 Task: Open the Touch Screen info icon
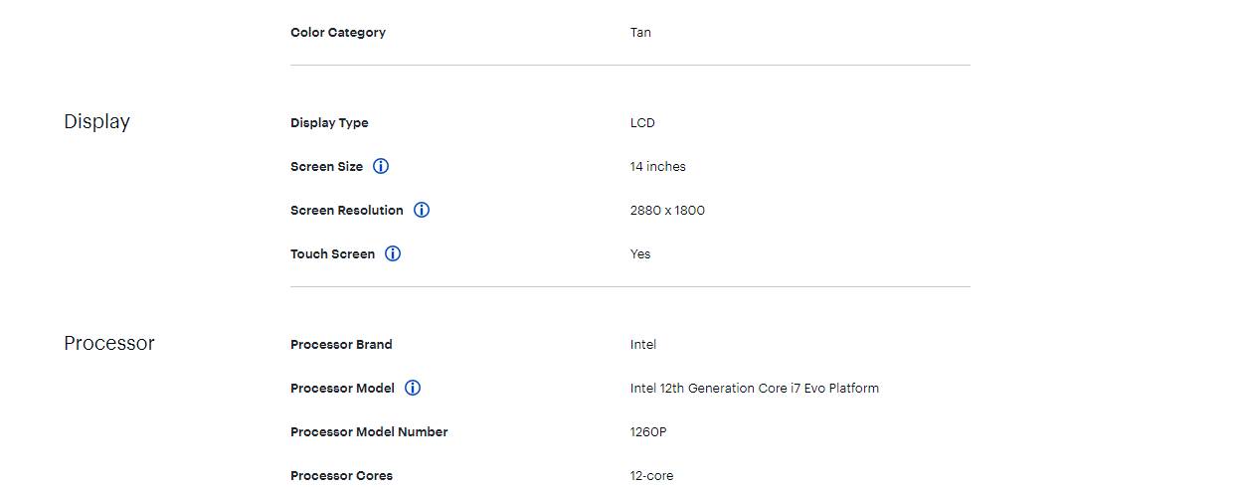pyautogui.click(x=393, y=253)
